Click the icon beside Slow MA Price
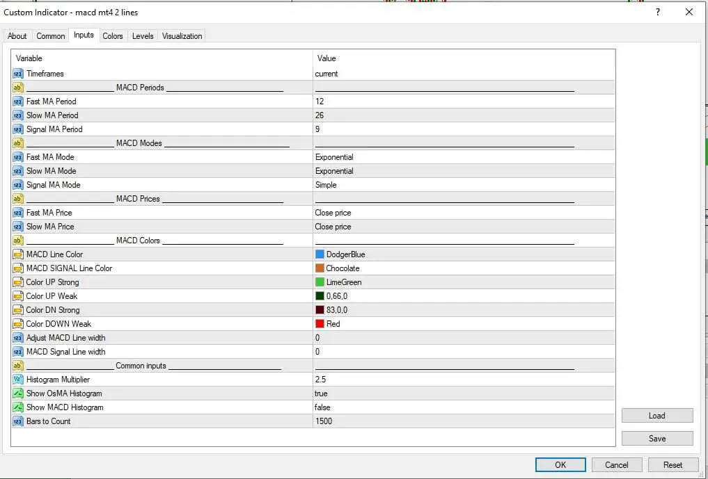The width and height of the screenshot is (708, 479). coord(17,227)
